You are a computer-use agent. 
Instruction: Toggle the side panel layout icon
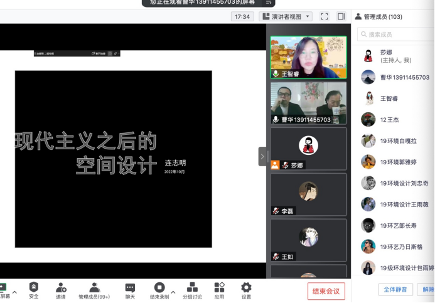(341, 16)
